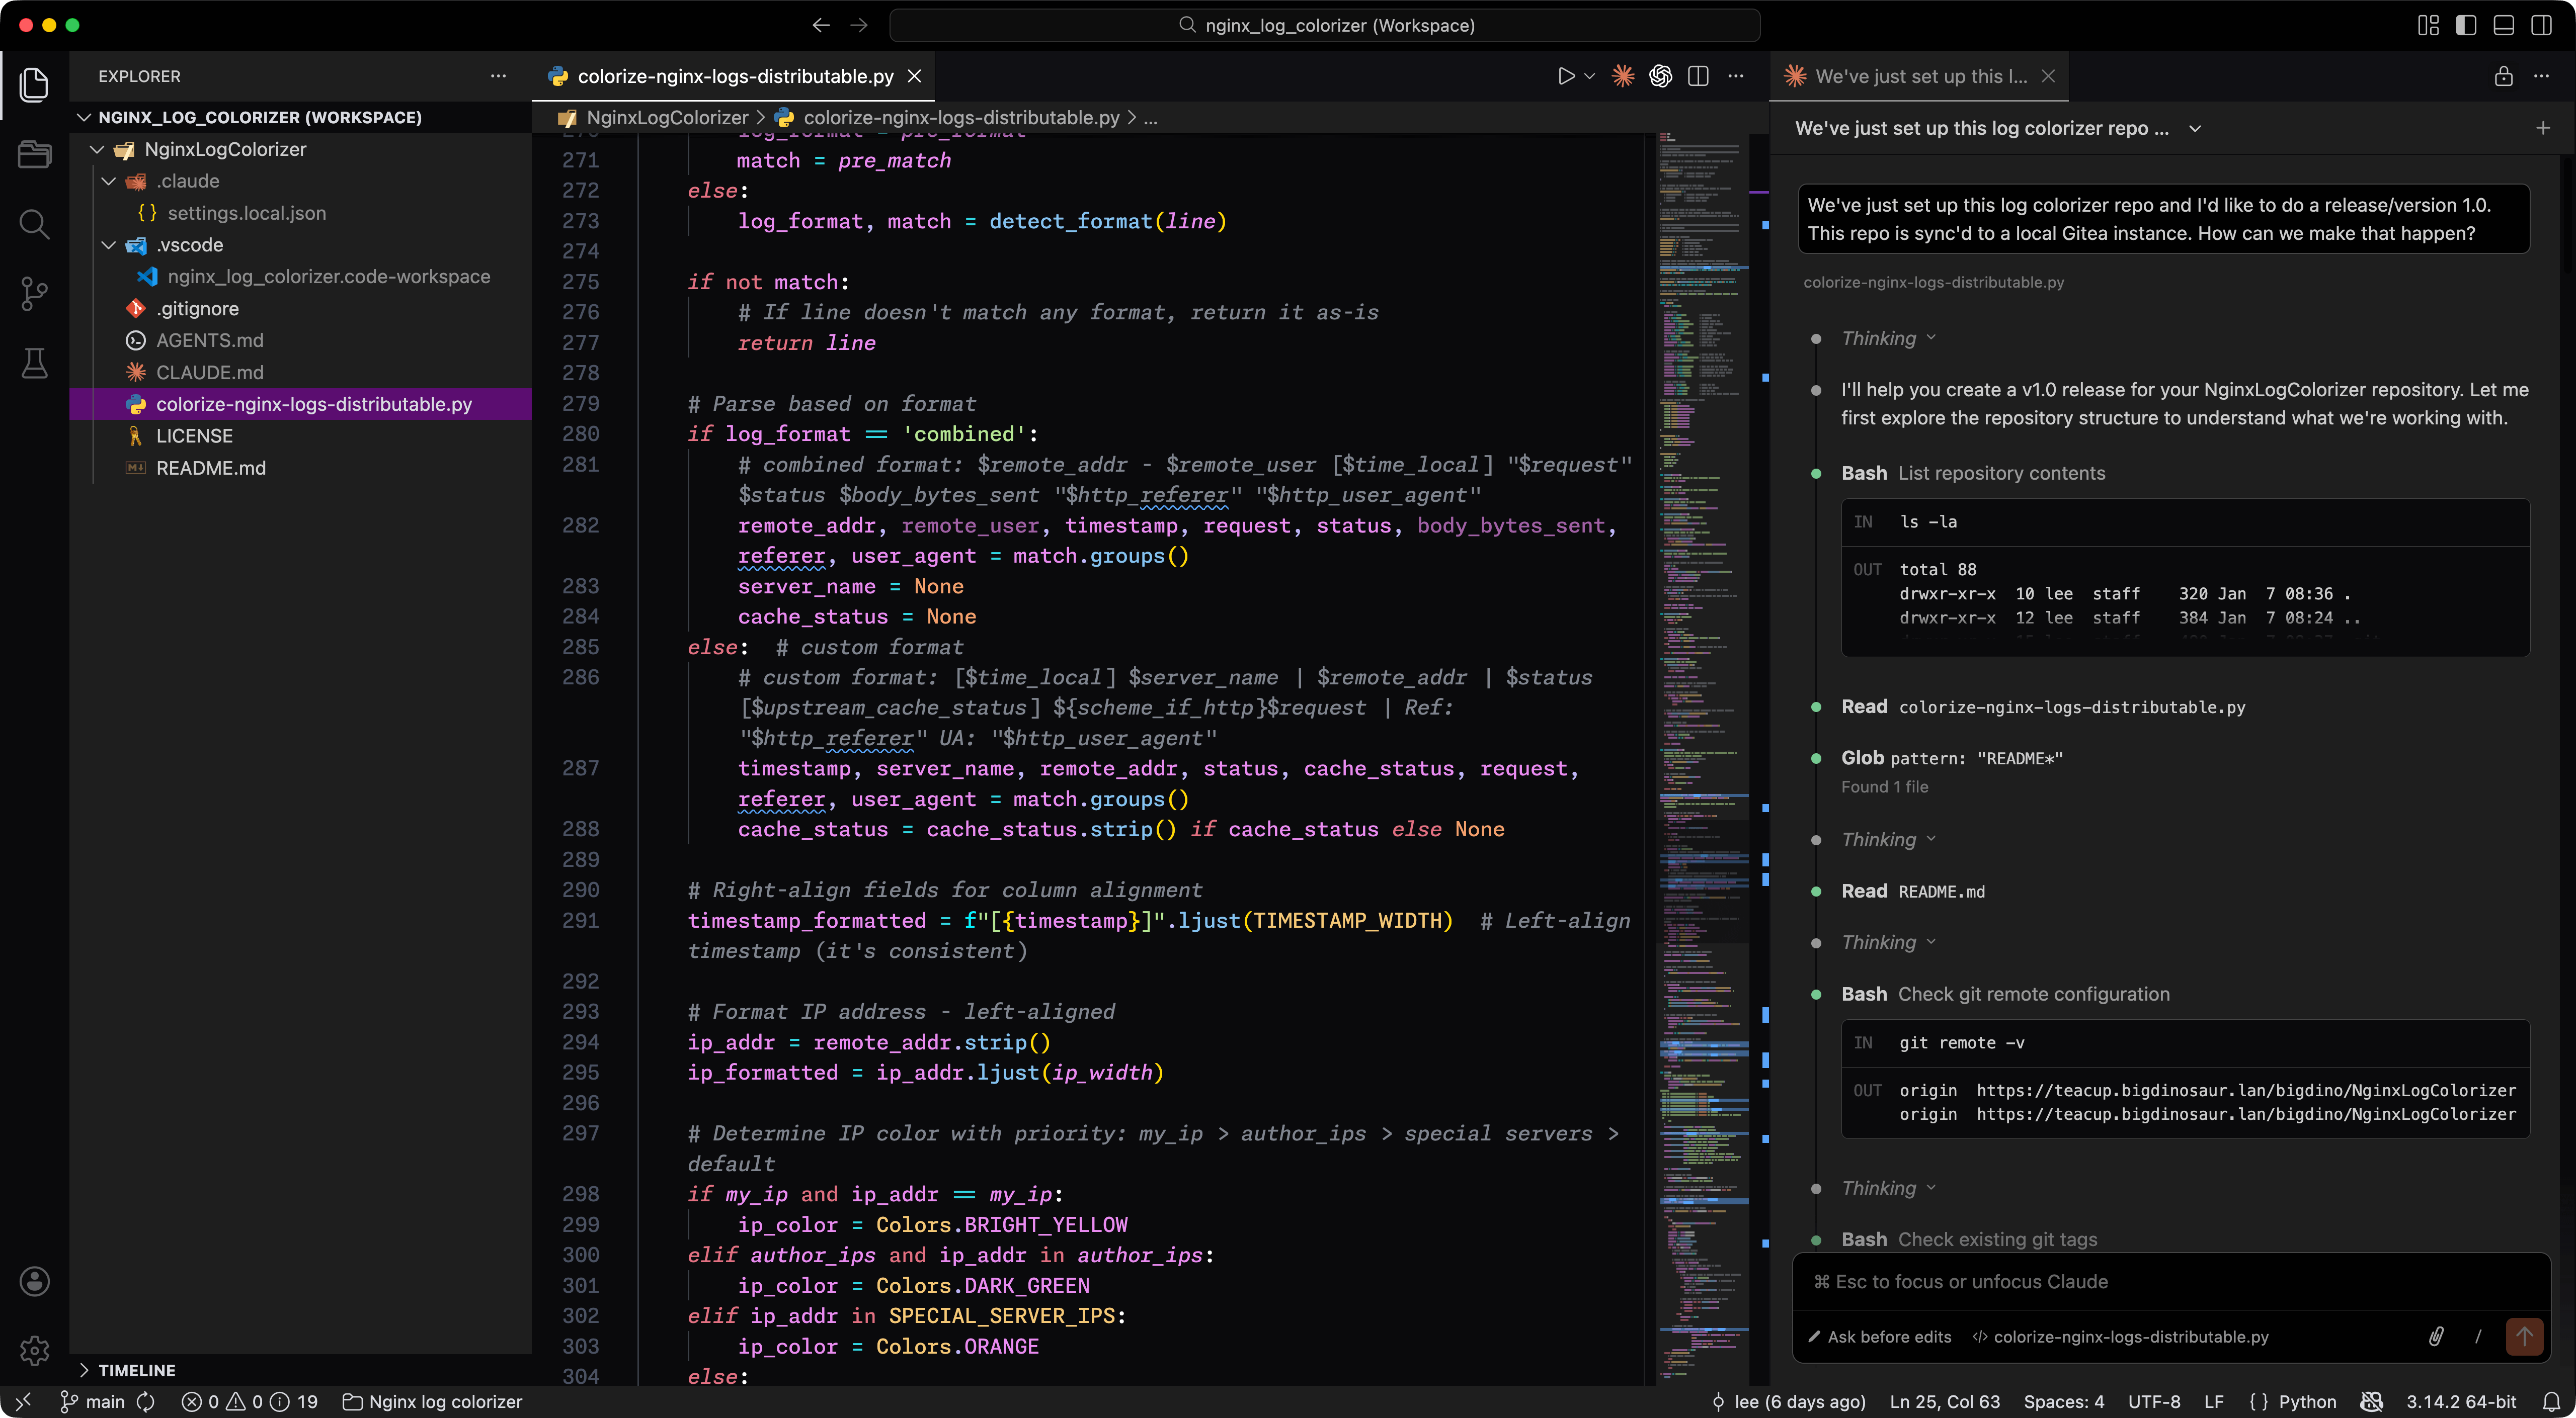Image resolution: width=2576 pixels, height=1418 pixels.
Task: Open the conversation title dropdown chevron
Action: [x=2194, y=128]
